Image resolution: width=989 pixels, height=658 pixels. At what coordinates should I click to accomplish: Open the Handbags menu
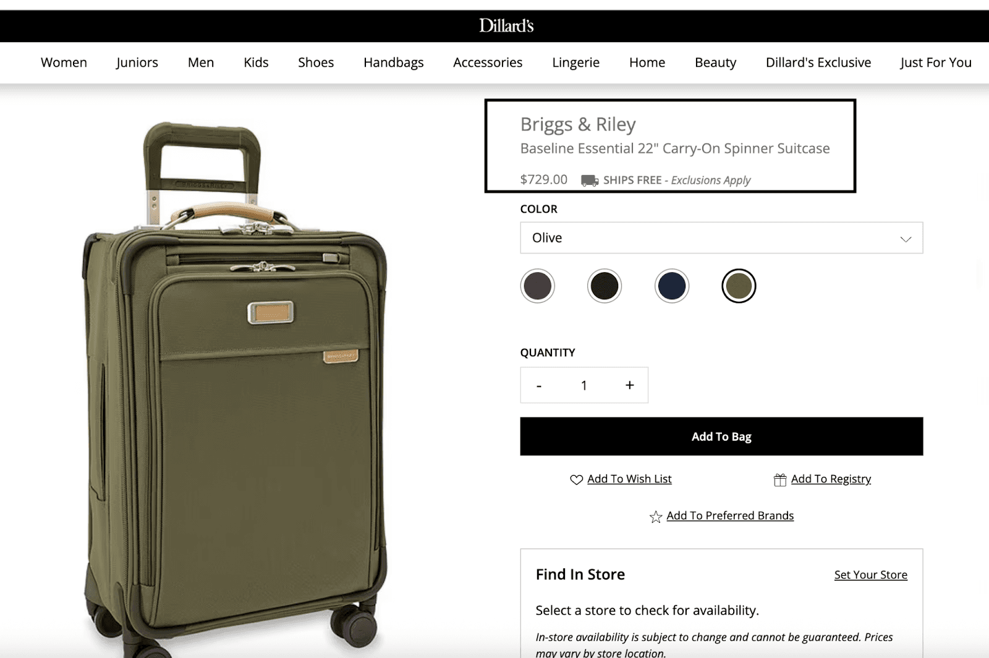tap(394, 62)
